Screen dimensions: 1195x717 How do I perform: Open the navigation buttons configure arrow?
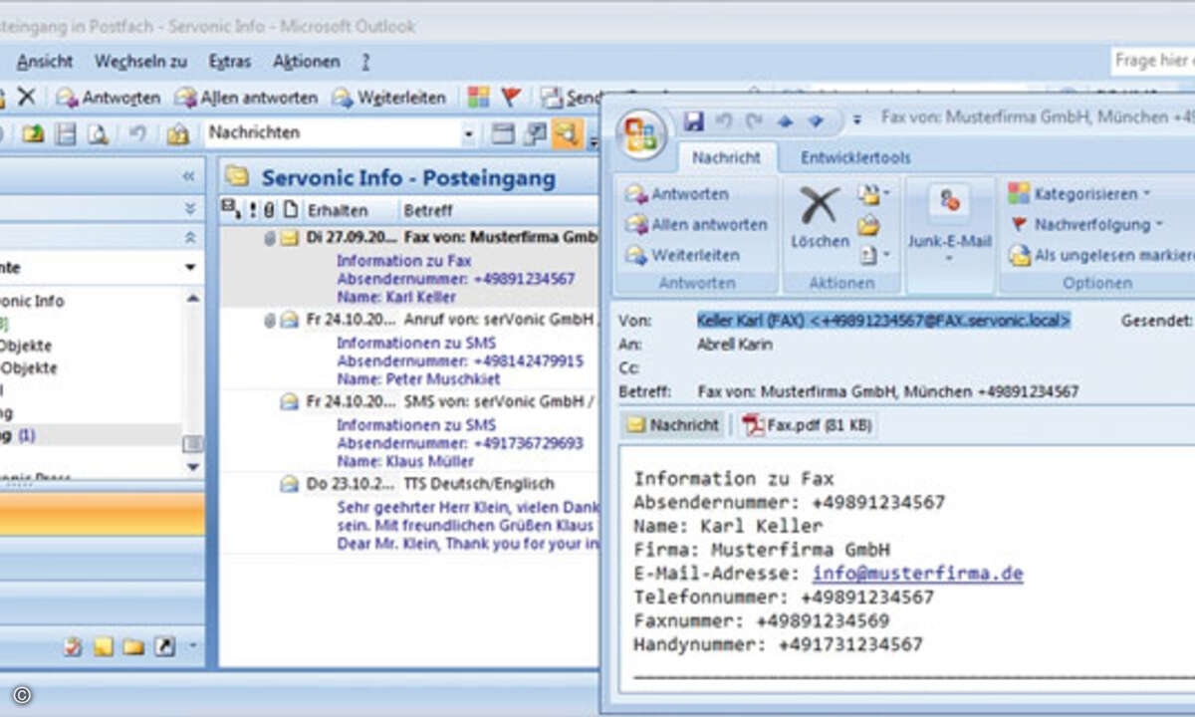click(x=192, y=646)
